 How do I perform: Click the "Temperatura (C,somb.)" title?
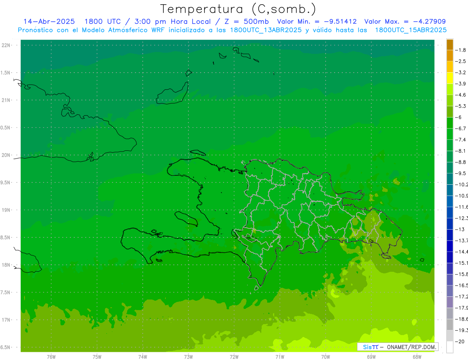point(238,9)
